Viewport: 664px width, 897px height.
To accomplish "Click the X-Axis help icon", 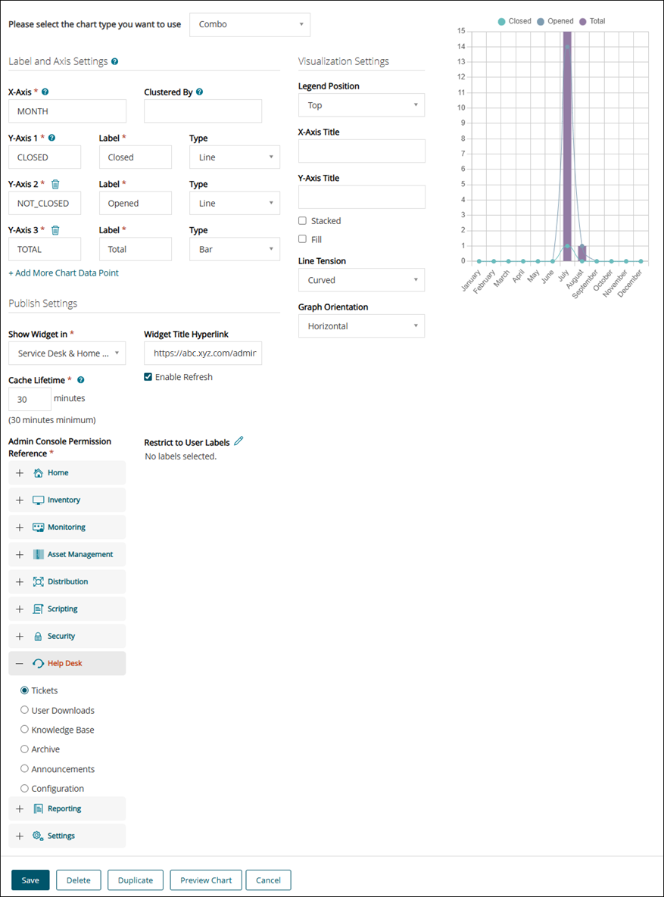I will (45, 92).
